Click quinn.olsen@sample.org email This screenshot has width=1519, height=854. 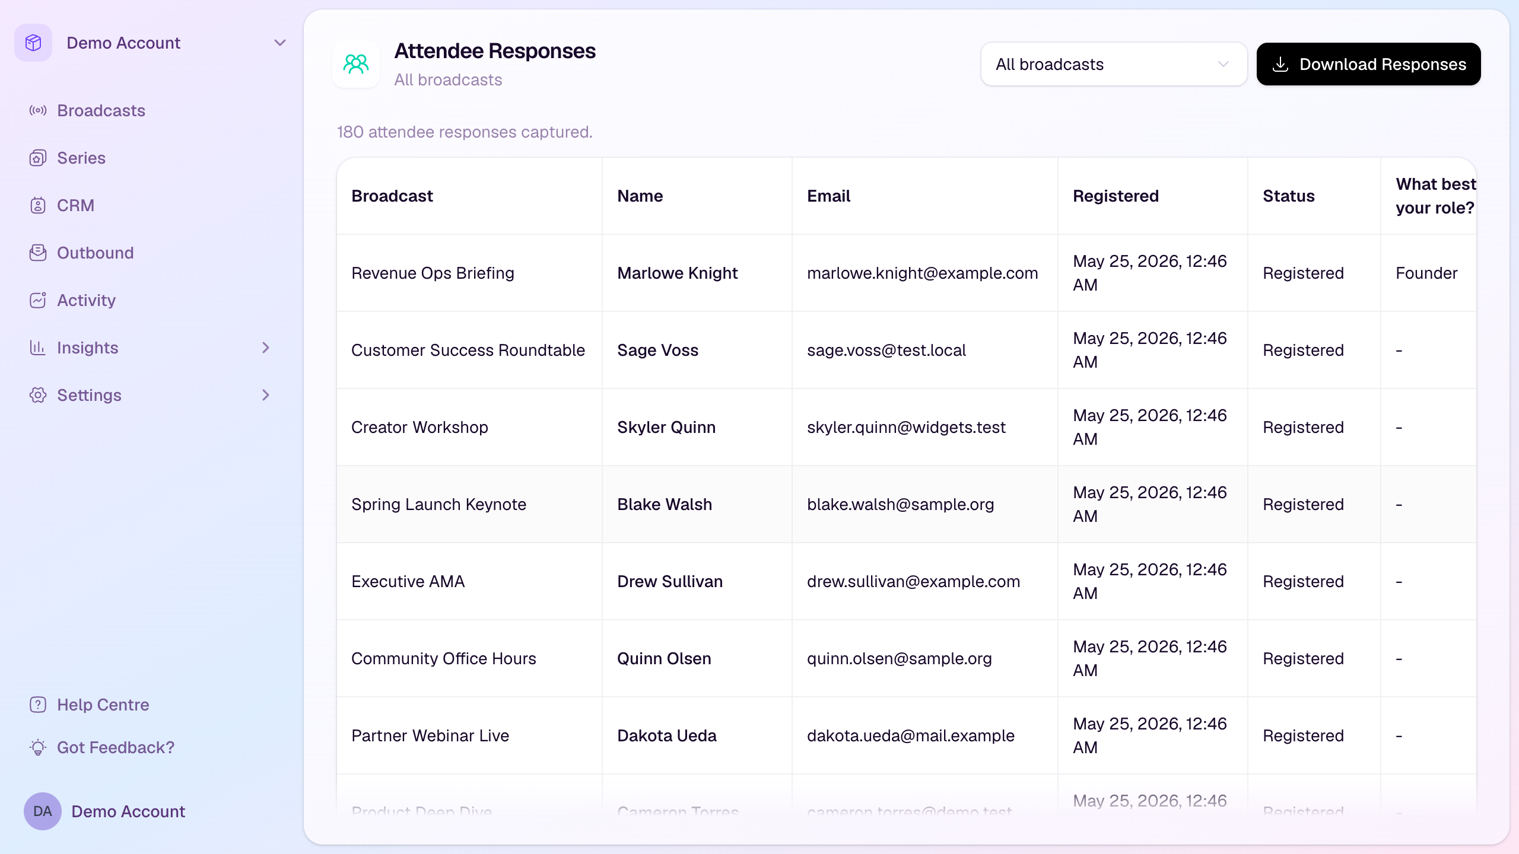[x=899, y=658]
